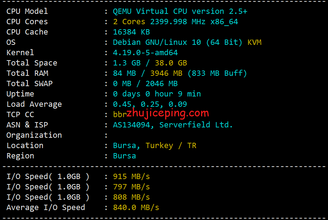Click kernel version '4.19.0-5-amd64'

145,52
